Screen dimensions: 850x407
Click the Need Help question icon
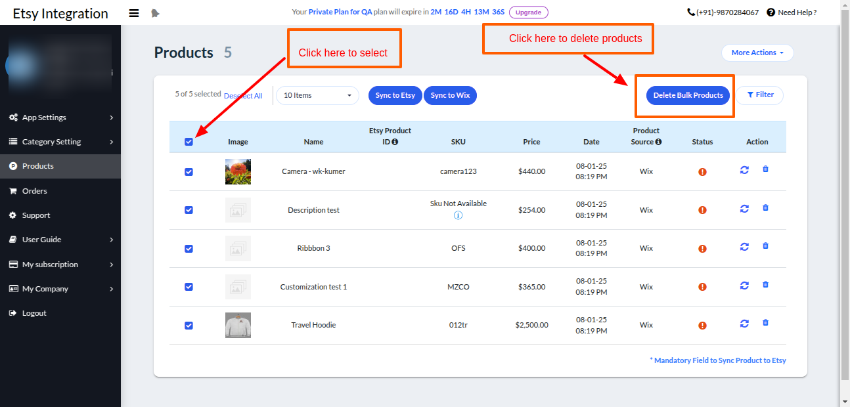771,12
